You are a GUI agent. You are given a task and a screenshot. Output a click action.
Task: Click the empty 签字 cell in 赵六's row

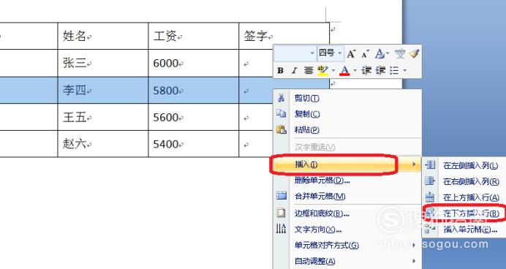[256, 144]
